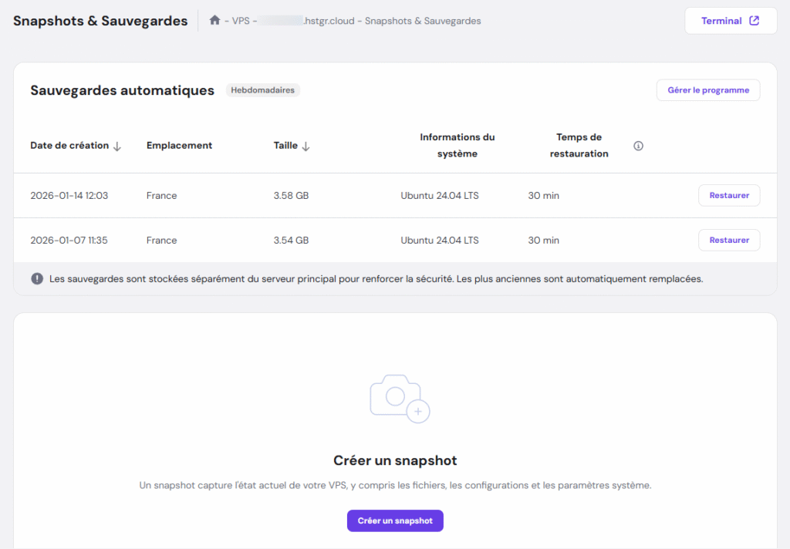Viewport: 790px width, 549px height.
Task: Click the Snapshots & Sauvegardes page title
Action: click(100, 21)
